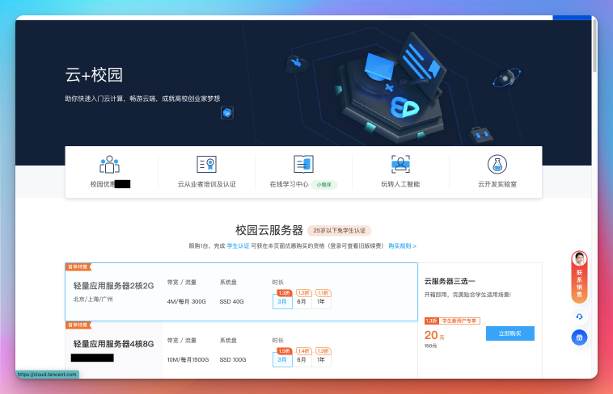Click the 25岁以下免学生认证 badge
The height and width of the screenshot is (394, 613).
point(340,230)
